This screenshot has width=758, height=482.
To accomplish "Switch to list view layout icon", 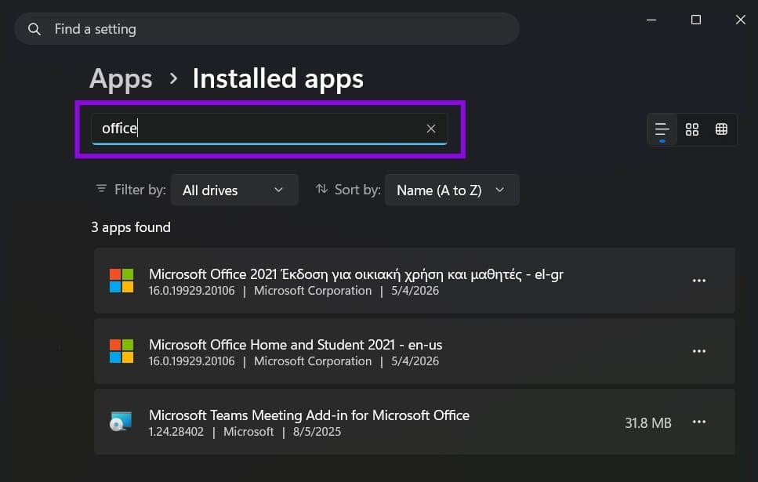I will [x=662, y=129].
